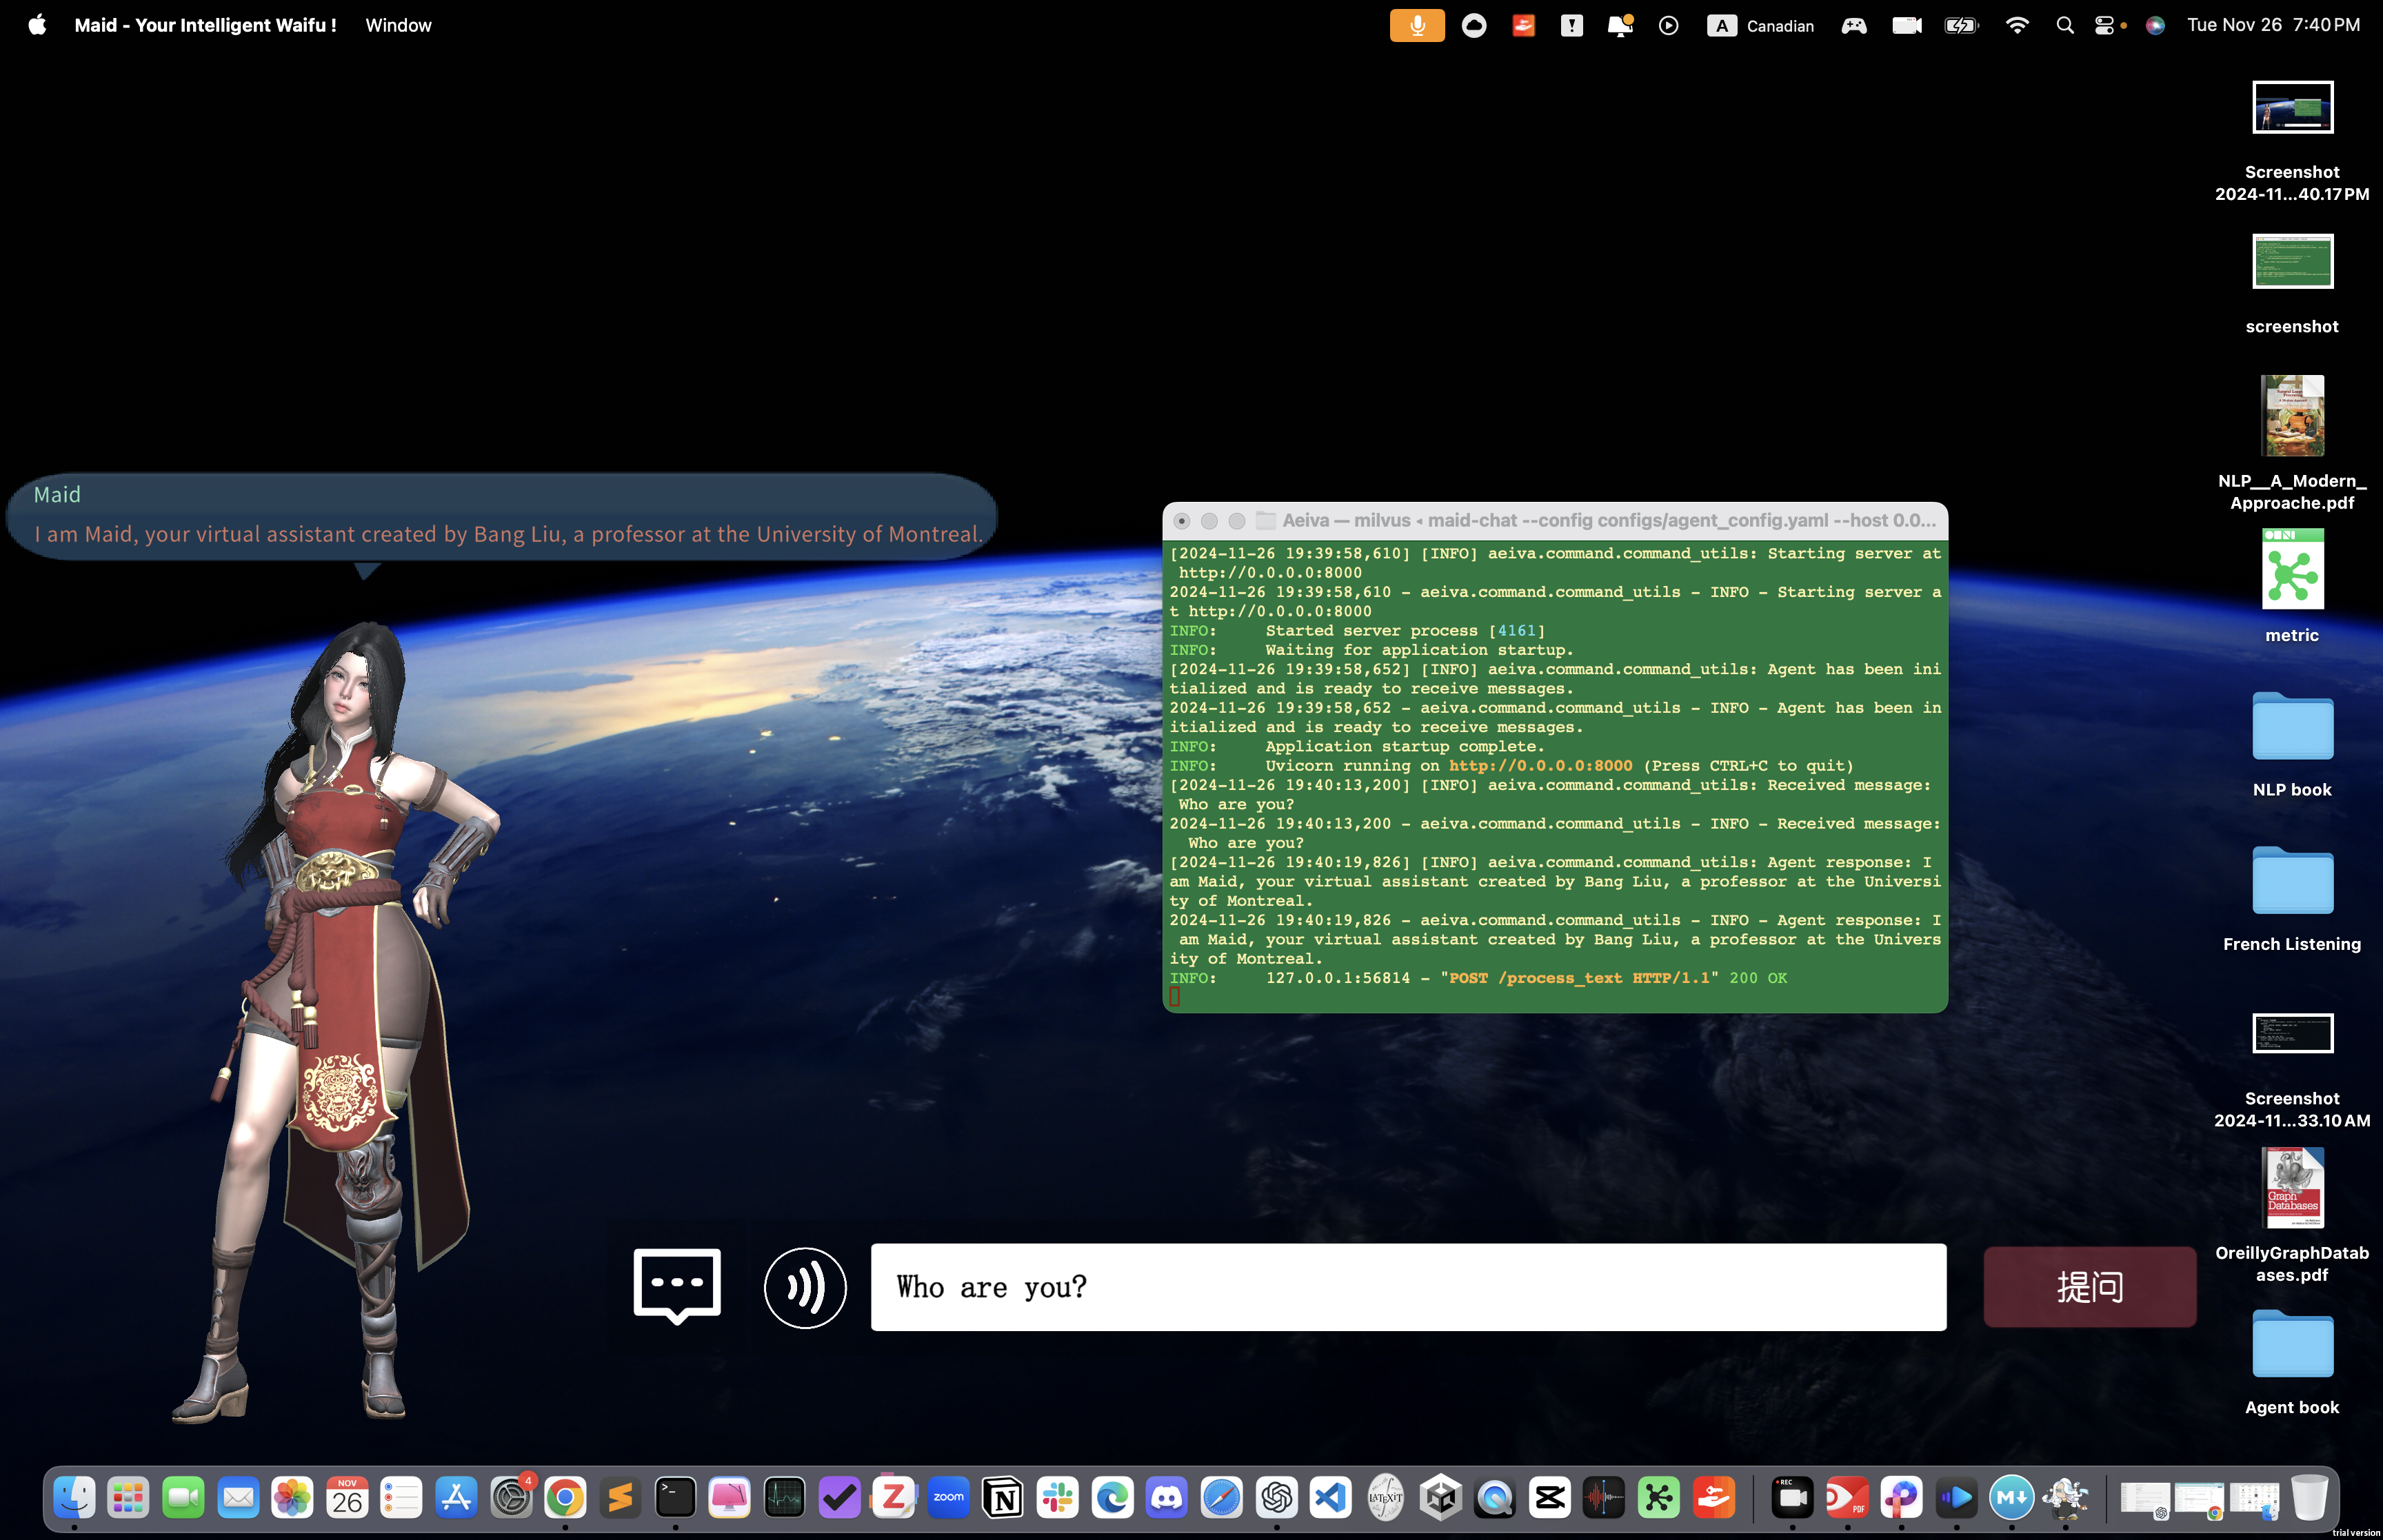Open Calendar showing Nov 26 in Dock
The width and height of the screenshot is (2383, 1540).
coord(347,1497)
